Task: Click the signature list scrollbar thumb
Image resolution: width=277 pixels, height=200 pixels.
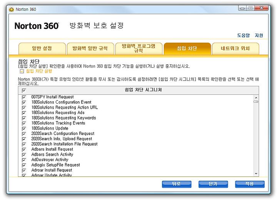Action: 256,102
